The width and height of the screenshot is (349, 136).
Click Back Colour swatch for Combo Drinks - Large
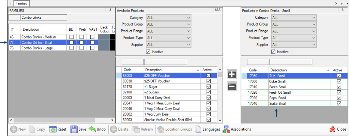(104, 48)
